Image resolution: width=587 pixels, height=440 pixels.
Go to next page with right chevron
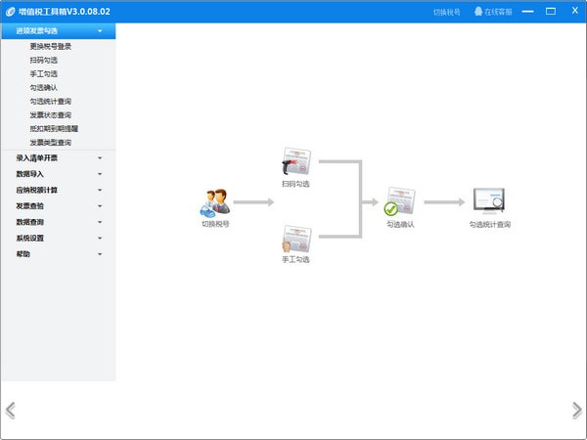point(577,411)
